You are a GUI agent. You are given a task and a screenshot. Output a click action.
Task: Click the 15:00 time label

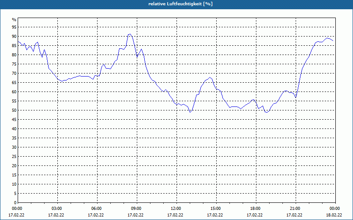[x=216, y=209]
